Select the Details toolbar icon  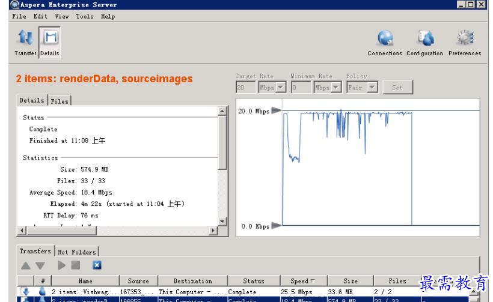coord(50,43)
